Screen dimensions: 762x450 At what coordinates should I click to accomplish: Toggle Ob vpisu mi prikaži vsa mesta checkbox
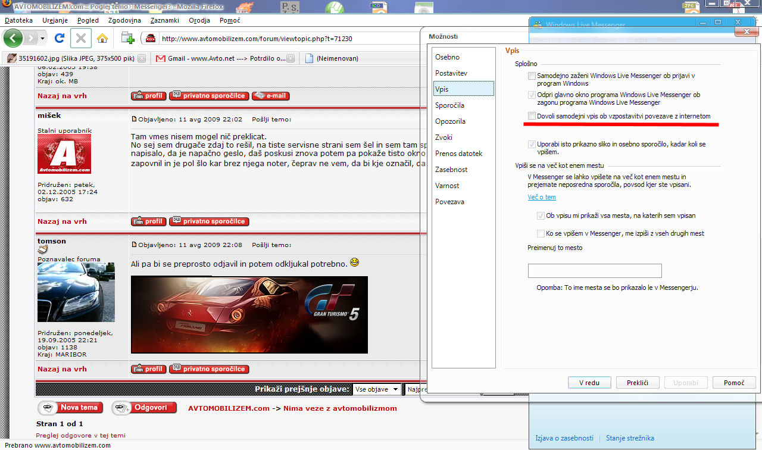point(541,215)
